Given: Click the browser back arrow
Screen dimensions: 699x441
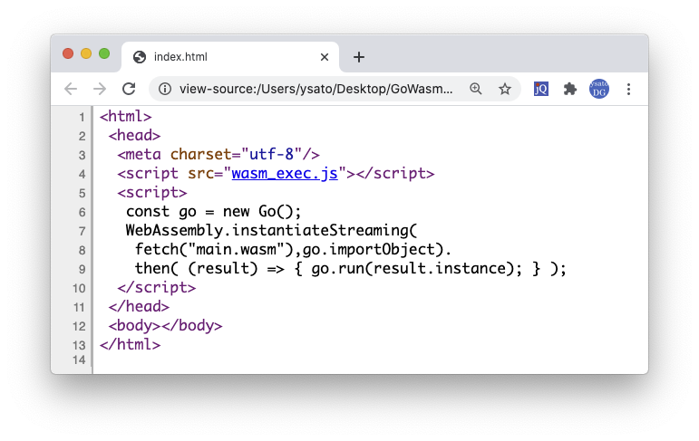Looking at the screenshot, I should click(x=71, y=89).
